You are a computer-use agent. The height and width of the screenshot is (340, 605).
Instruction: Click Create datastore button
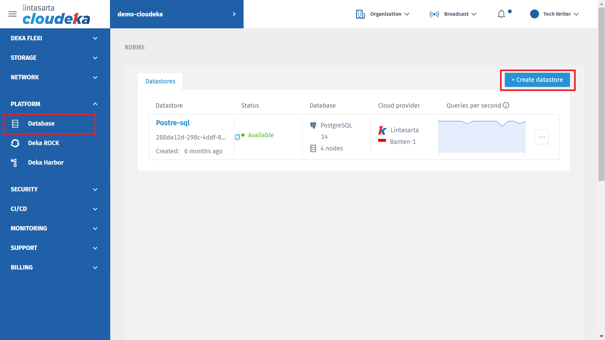coord(537,80)
